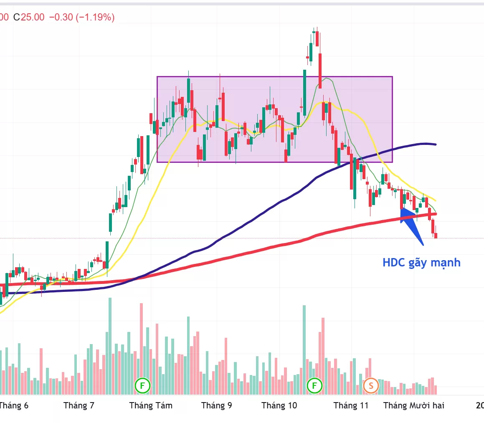Click the Tháng 9 time axis label

[217, 405]
